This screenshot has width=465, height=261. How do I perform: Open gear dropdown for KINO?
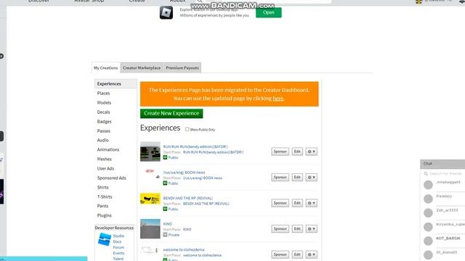(312, 229)
